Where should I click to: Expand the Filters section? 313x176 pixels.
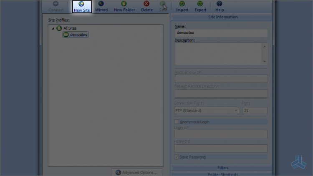click(x=222, y=168)
